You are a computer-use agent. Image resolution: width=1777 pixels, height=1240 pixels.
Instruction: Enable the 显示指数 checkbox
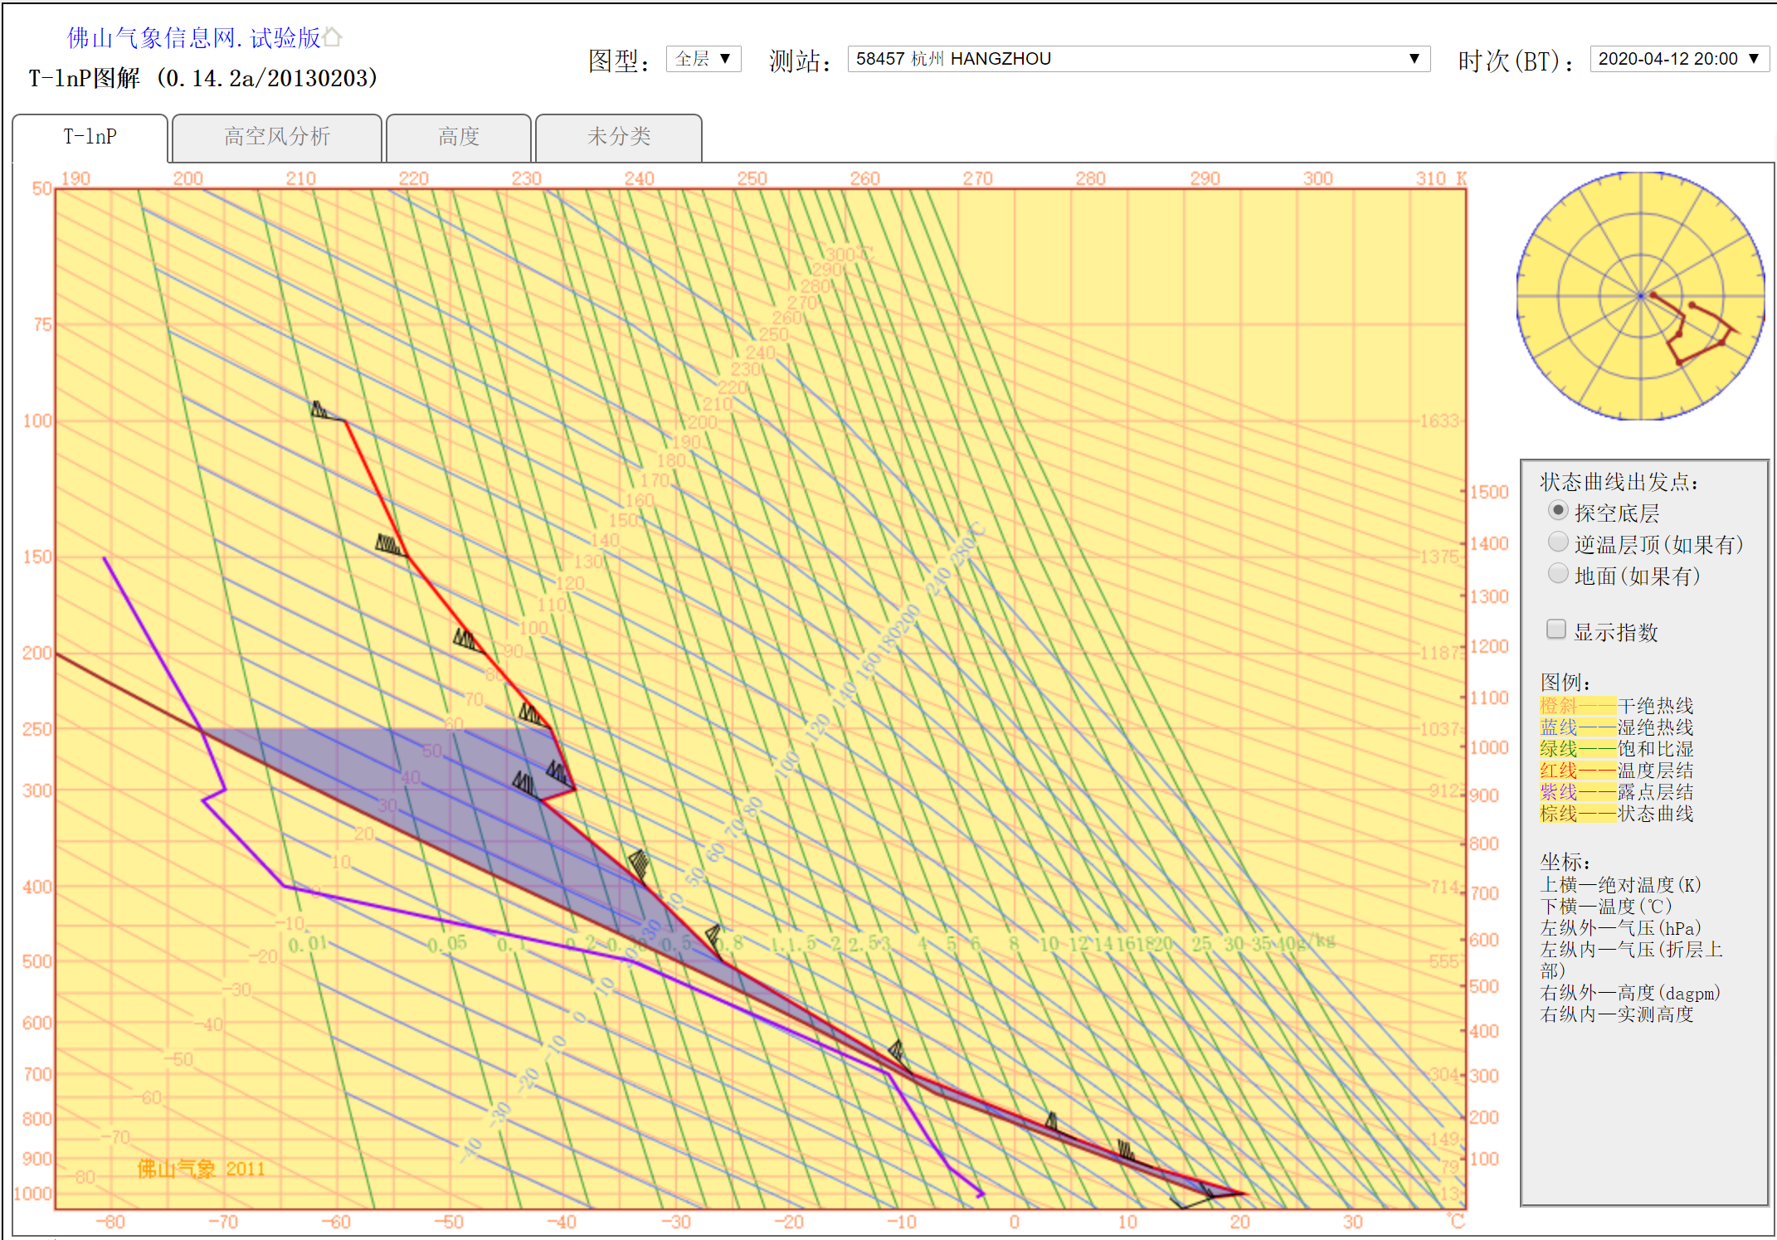(x=1556, y=630)
